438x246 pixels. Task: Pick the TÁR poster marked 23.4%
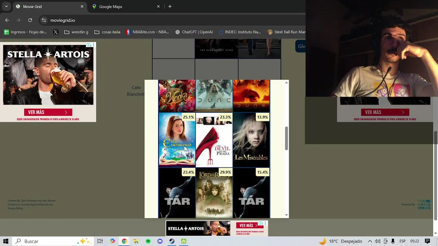pos(177,193)
